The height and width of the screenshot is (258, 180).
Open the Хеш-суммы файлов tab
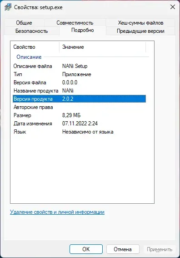coord(140,23)
